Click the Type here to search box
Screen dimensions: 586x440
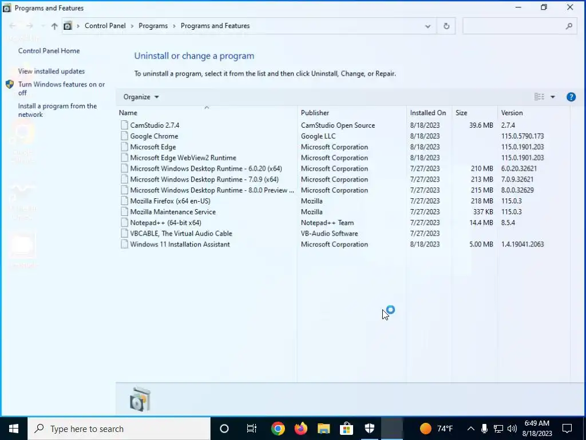coord(119,429)
